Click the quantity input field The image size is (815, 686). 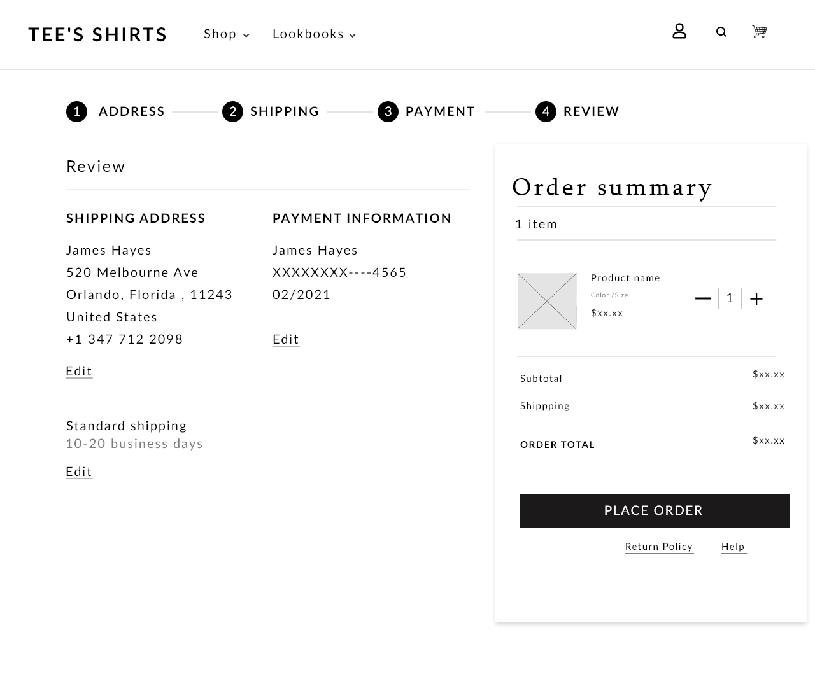pyautogui.click(x=730, y=298)
